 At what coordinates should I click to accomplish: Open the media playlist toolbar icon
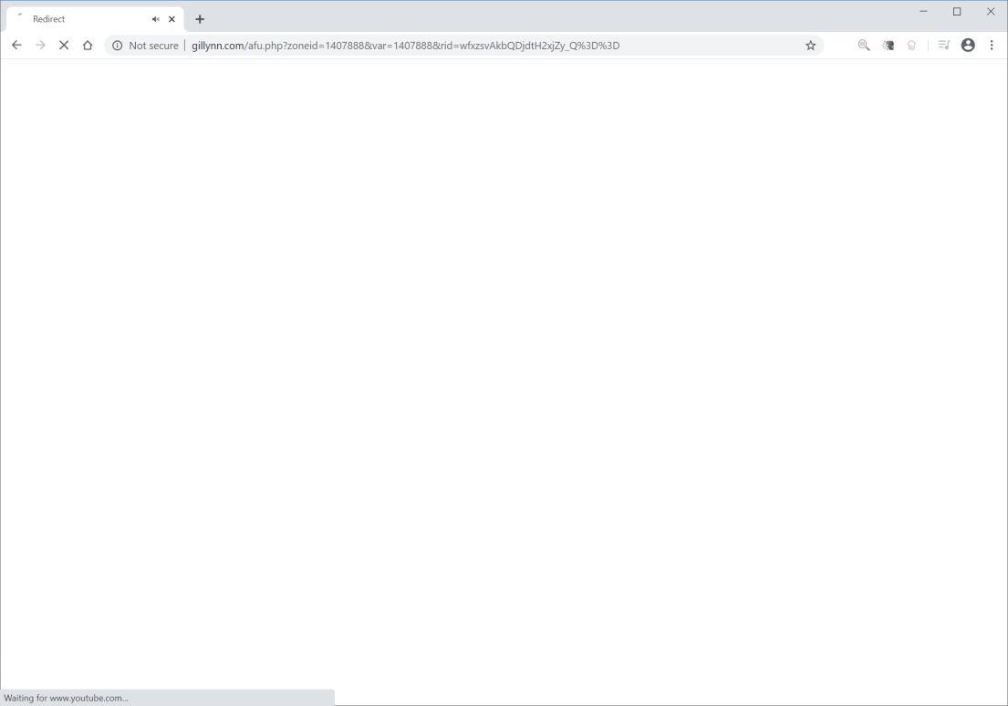click(x=944, y=45)
